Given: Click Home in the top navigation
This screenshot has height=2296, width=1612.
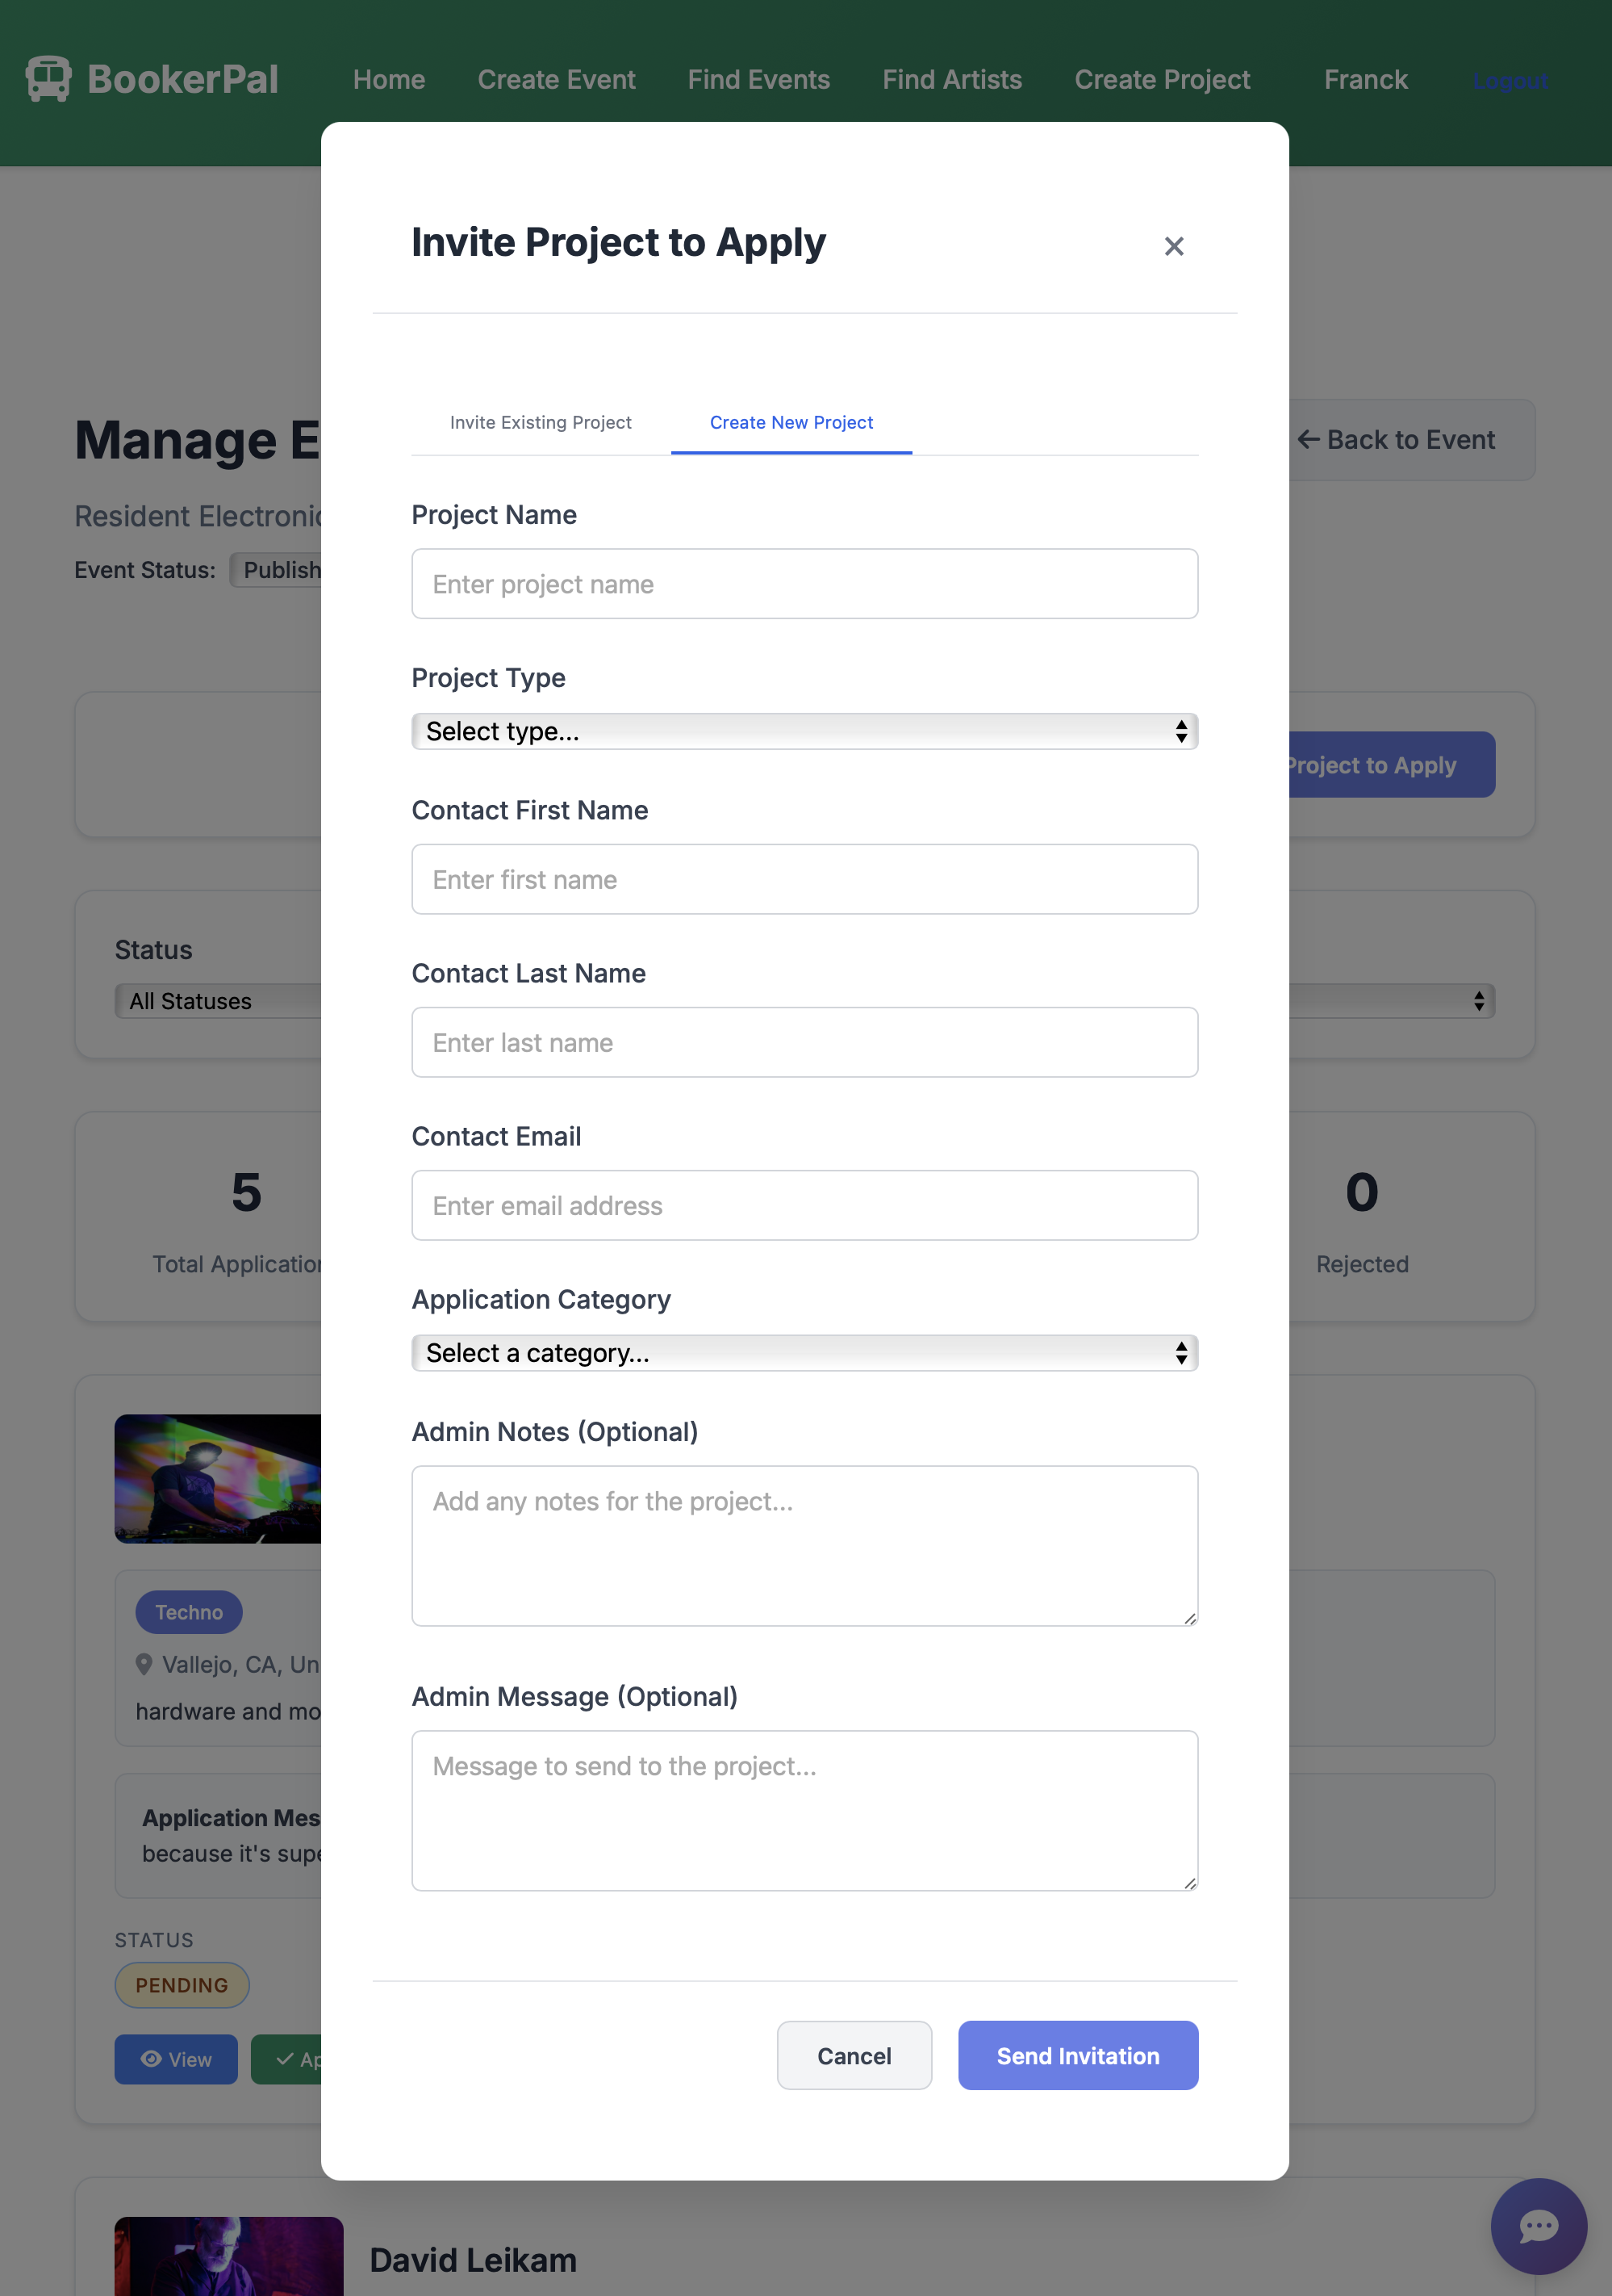Looking at the screenshot, I should click(x=389, y=79).
